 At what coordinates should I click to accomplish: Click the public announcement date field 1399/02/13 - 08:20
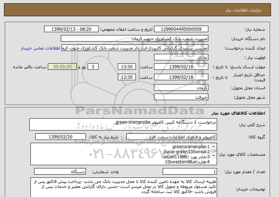pyautogui.click(x=71, y=29)
